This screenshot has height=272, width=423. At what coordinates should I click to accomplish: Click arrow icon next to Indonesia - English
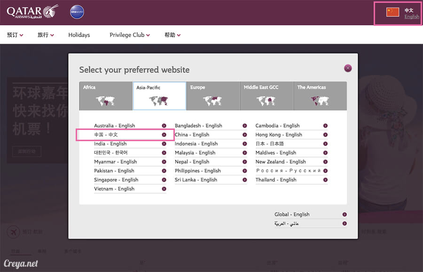[x=245, y=144]
